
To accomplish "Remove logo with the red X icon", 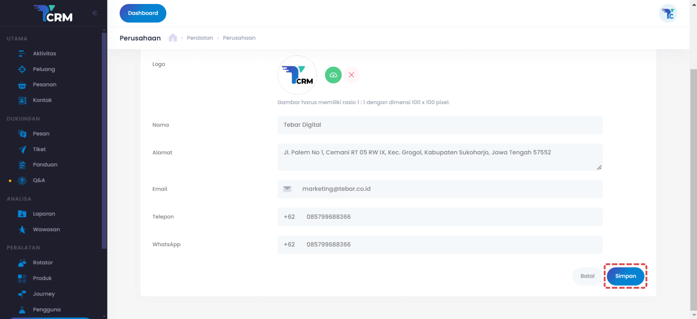I will coord(351,75).
